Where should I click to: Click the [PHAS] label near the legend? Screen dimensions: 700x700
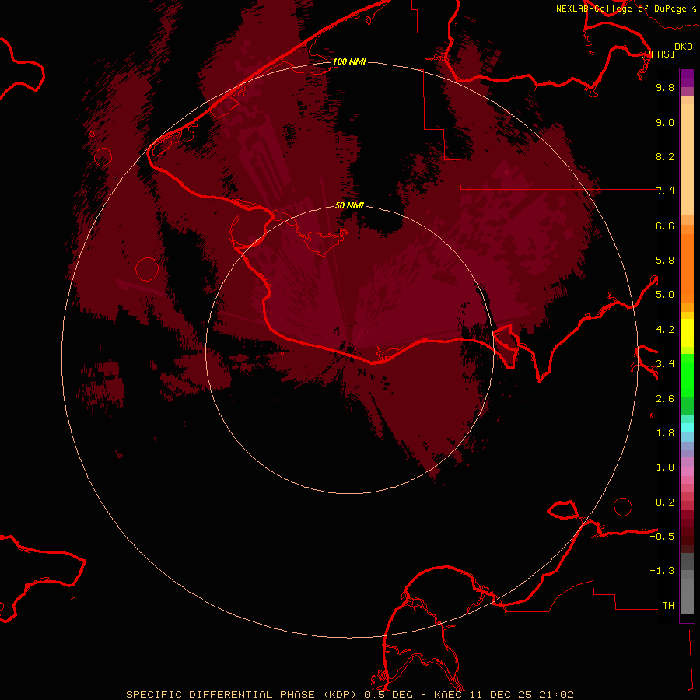657,54
